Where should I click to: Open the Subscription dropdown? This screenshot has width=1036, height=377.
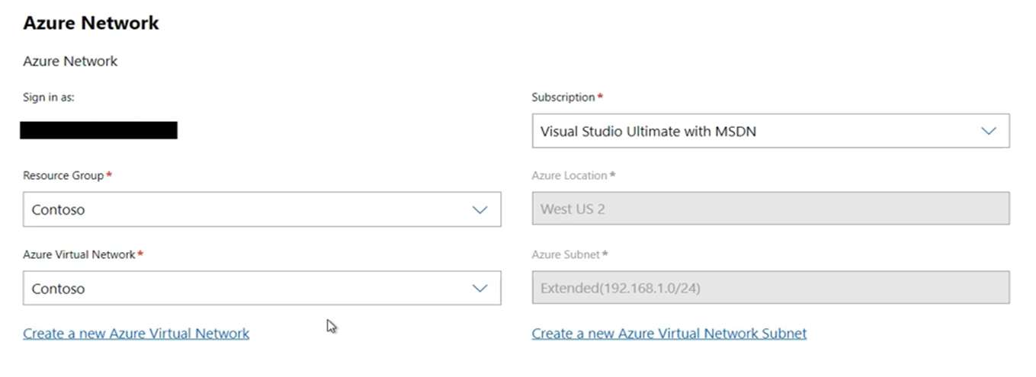pos(770,131)
